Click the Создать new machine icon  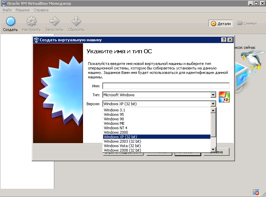[x=11, y=21]
